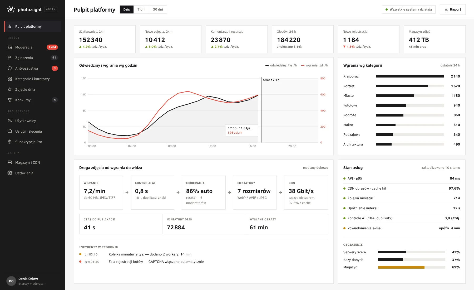Image resolution: width=474 pixels, height=290 pixels.
Task: Click the Pulpit platformy chart icon
Action: pyautogui.click(x=10, y=26)
